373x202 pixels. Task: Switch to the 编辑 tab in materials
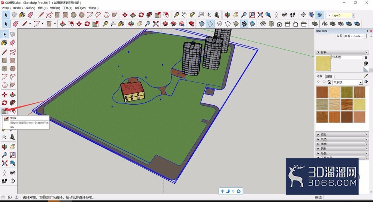(x=329, y=76)
